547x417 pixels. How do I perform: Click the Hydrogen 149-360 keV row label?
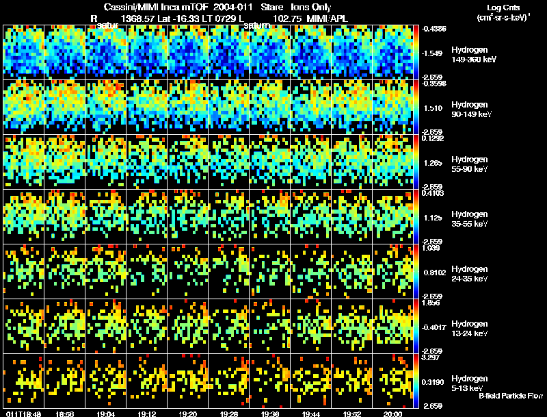[x=473, y=55]
